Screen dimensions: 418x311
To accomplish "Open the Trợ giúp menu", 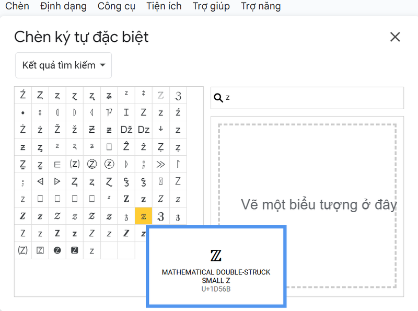I will point(211,6).
